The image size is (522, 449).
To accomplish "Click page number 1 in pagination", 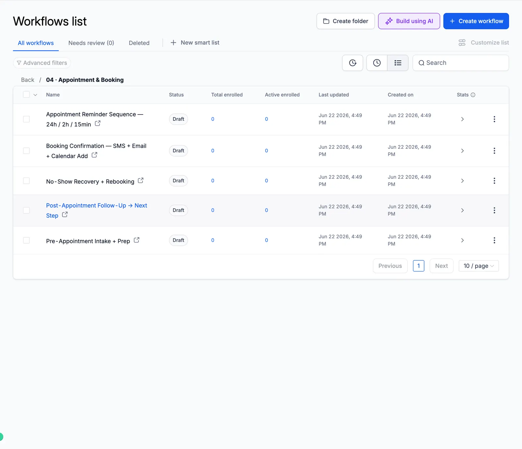I will [x=419, y=266].
